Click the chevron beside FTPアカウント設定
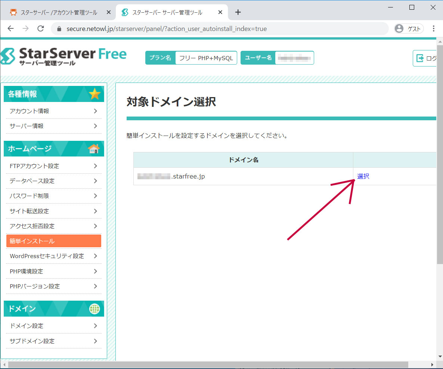443x369 pixels. click(96, 166)
